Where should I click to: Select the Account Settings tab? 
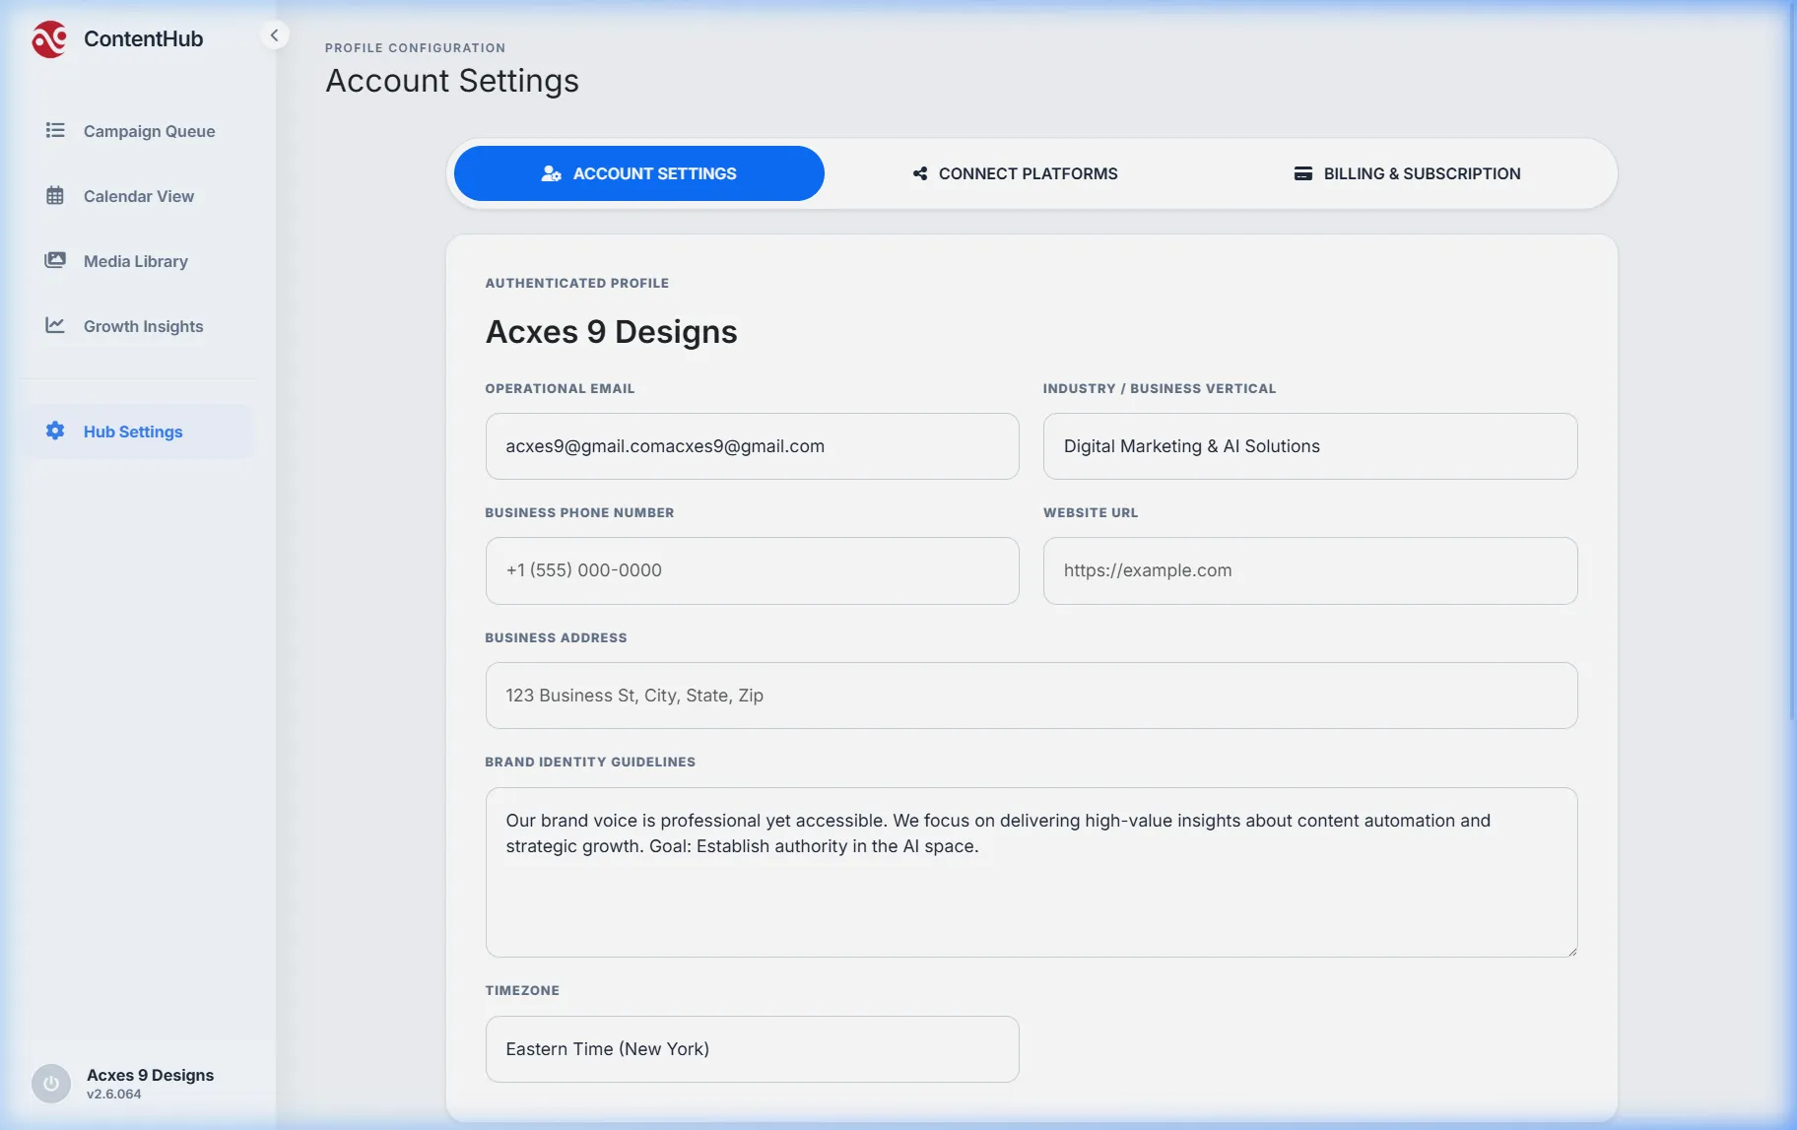point(638,173)
